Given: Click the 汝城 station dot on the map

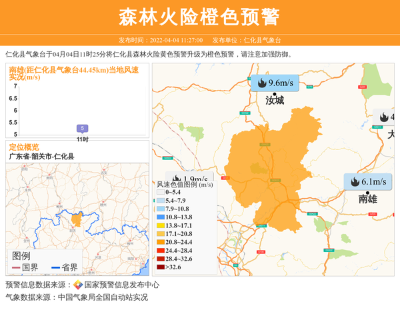Looking at the screenshot, I should coord(274,93).
